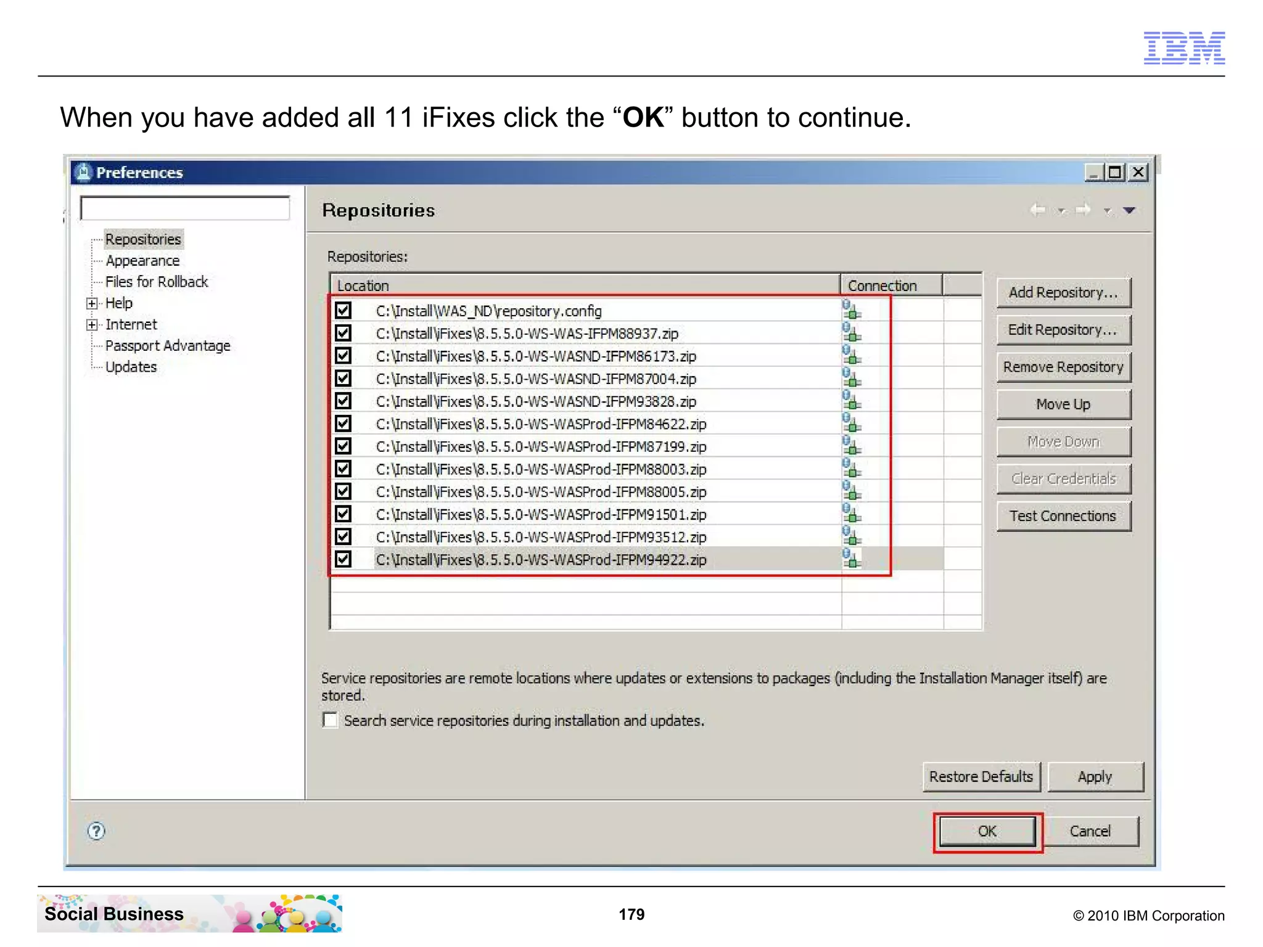Select Files for Rollback in the tree

pos(157,282)
